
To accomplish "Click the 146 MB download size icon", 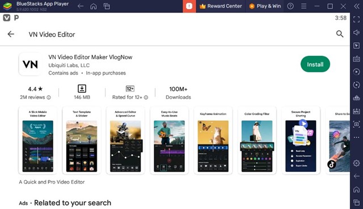I will 82,89.
